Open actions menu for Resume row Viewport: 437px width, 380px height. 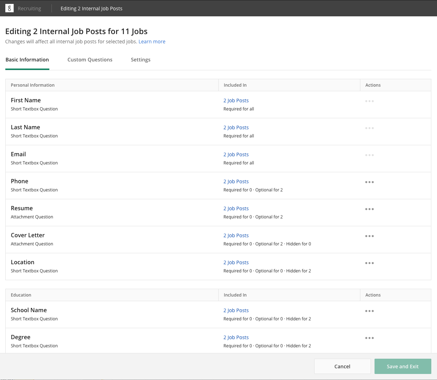click(x=369, y=209)
